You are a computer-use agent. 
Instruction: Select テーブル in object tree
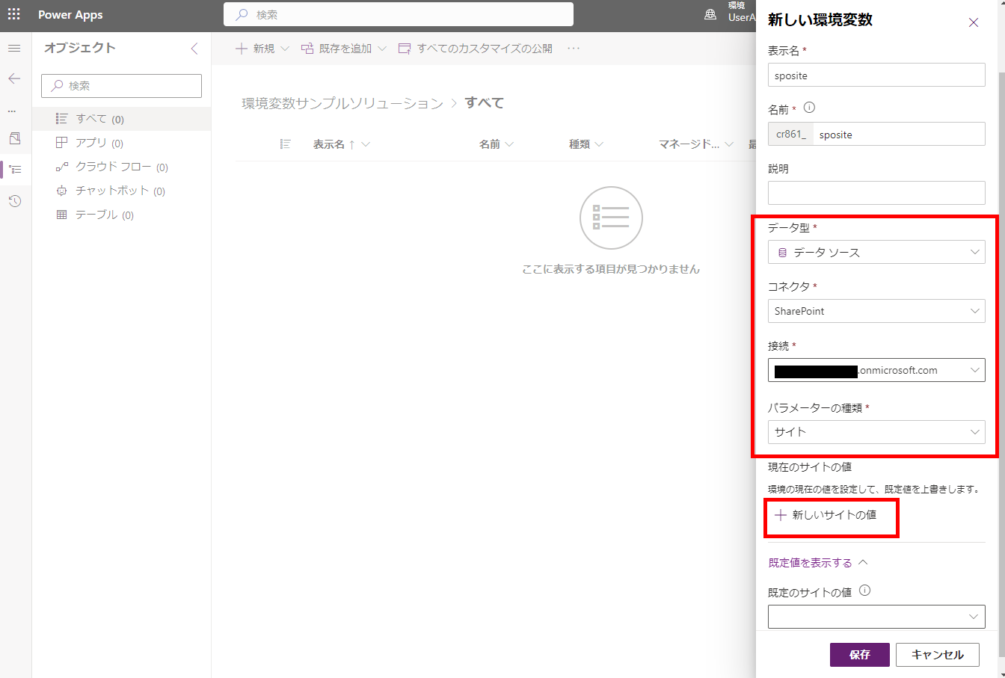coord(96,215)
